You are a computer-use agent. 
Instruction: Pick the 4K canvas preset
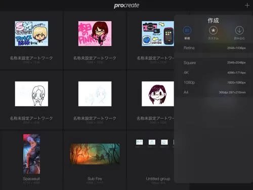pyautogui.click(x=214, y=72)
